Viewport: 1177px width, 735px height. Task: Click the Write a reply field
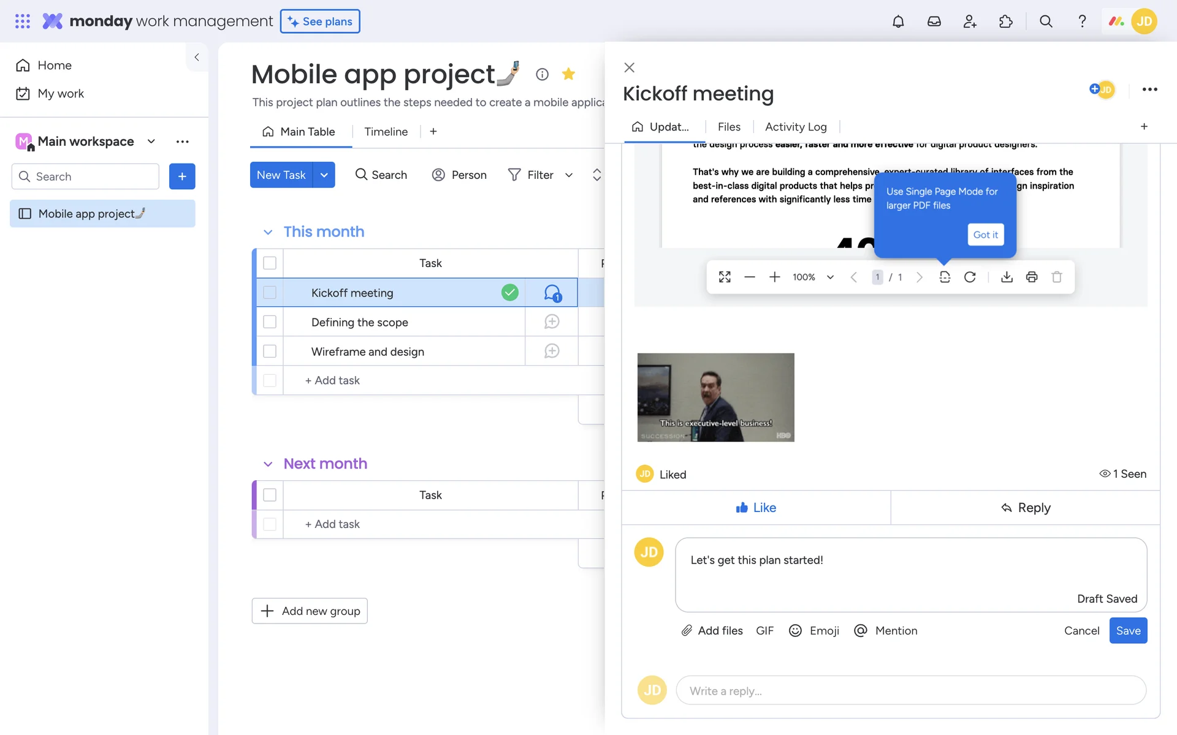pyautogui.click(x=910, y=691)
